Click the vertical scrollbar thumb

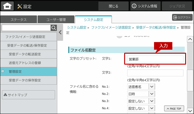point(190,80)
